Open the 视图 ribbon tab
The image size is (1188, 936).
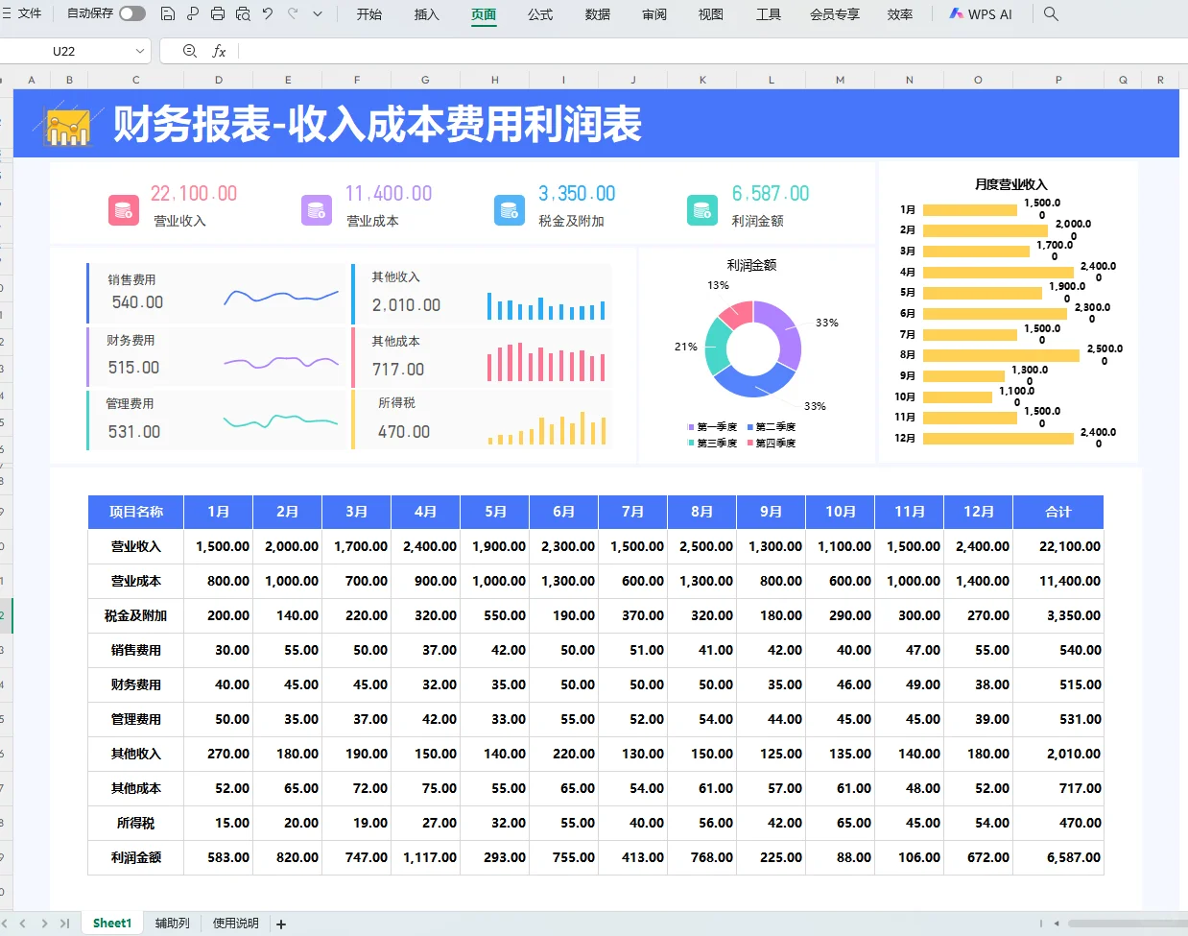tap(711, 14)
